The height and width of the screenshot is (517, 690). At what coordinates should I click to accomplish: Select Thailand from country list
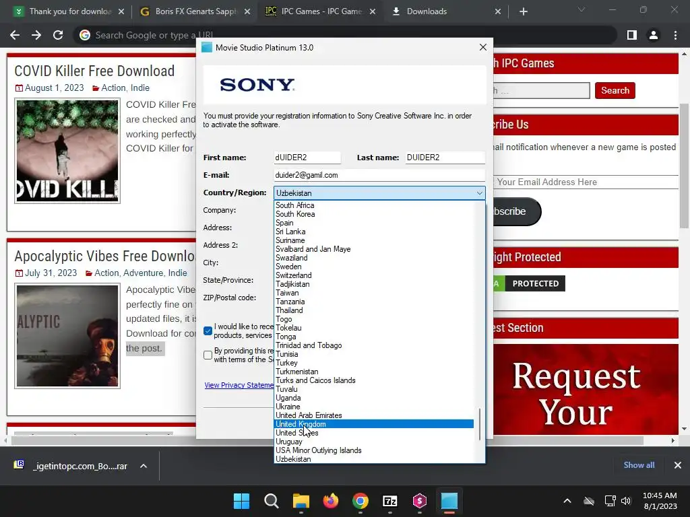point(373,310)
